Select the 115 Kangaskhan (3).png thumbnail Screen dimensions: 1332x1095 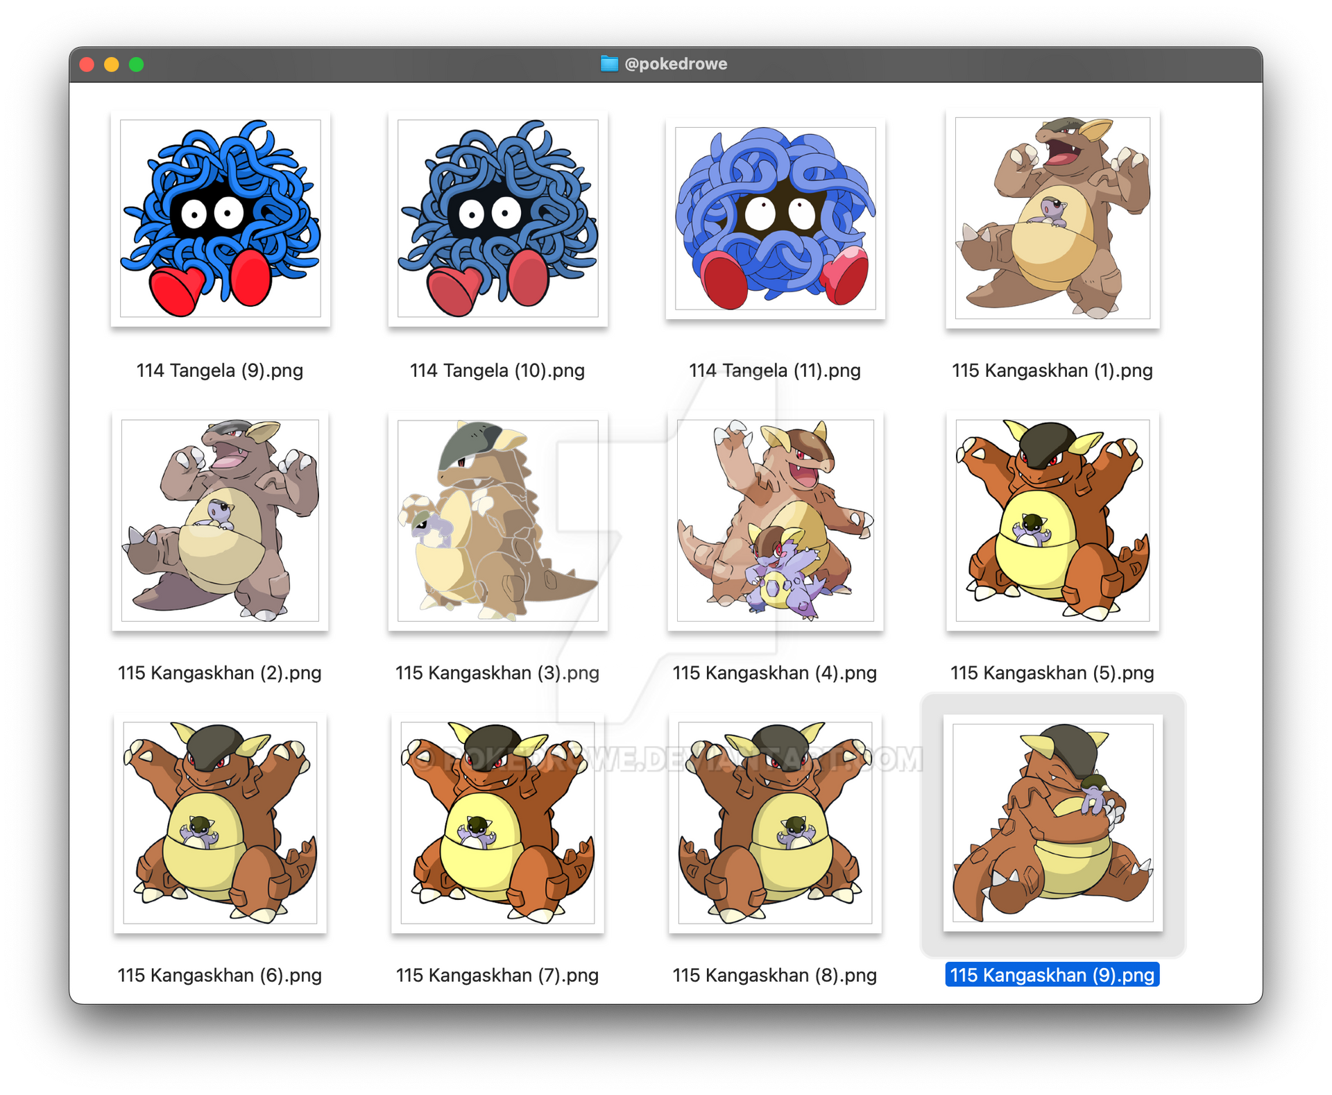point(497,520)
